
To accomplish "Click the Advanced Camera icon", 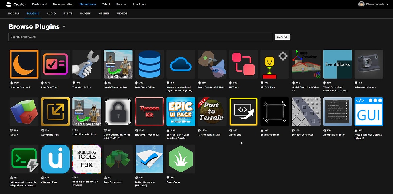I will [x=369, y=64].
